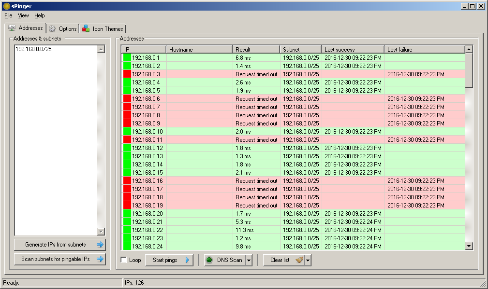Open the File menu
The width and height of the screenshot is (488, 289).
click(8, 15)
